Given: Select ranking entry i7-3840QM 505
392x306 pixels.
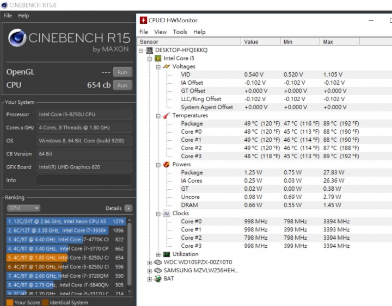Looking at the screenshot, I should click(65, 285).
